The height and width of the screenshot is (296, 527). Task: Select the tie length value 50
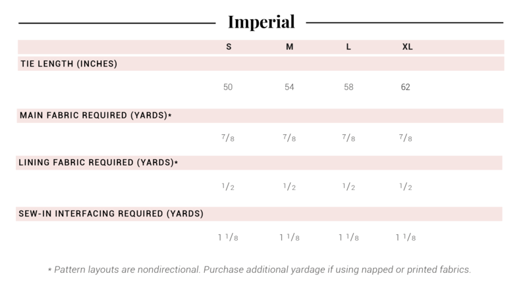228,87
